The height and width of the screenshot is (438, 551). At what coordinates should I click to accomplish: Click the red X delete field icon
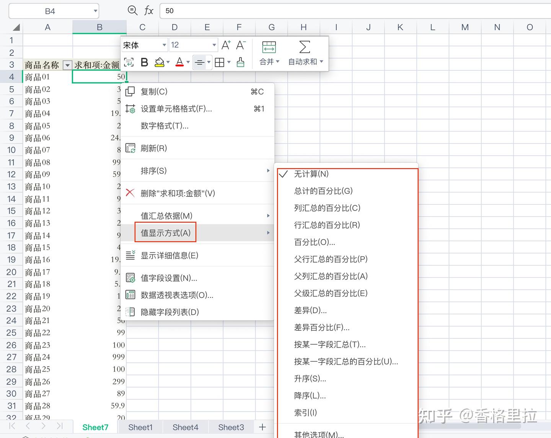tap(130, 193)
